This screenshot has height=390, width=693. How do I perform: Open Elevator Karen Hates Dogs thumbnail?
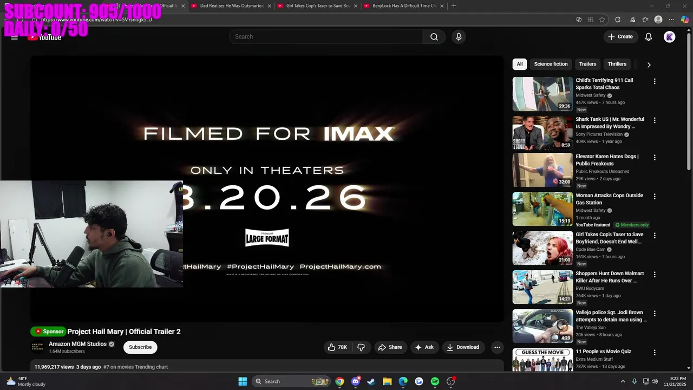click(542, 170)
